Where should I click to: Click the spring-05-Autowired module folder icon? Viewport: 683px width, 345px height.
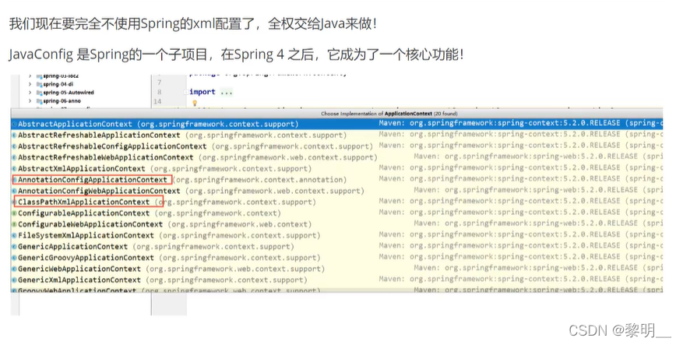pyautogui.click(x=39, y=93)
